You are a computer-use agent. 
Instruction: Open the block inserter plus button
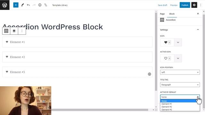tap(16, 5)
